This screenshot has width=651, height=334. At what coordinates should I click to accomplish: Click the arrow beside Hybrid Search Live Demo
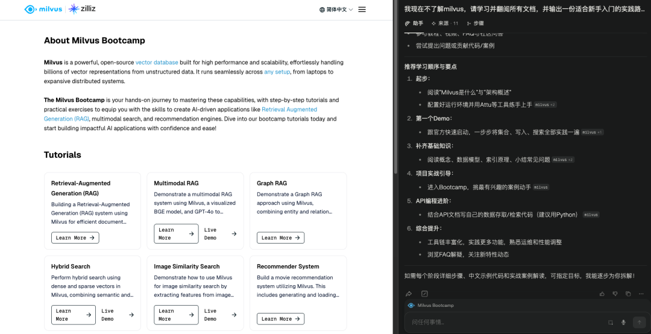[x=131, y=315]
